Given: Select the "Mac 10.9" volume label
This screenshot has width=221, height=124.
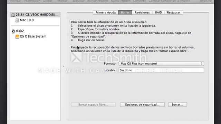Looking at the screenshot, I should pyautogui.click(x=27, y=20).
